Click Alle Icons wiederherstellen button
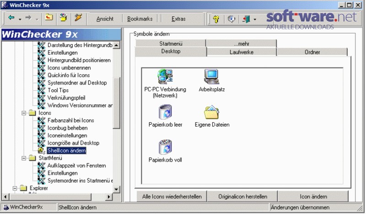 tap(172, 197)
